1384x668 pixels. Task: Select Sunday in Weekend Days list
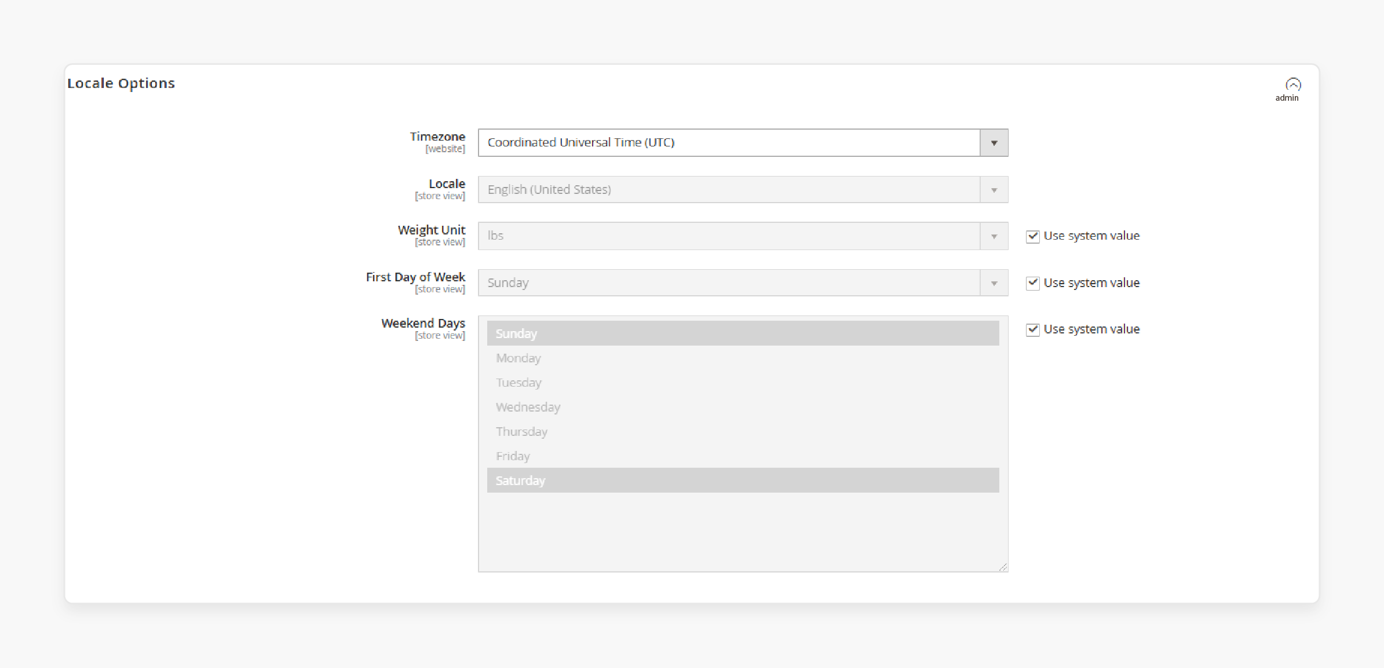743,333
